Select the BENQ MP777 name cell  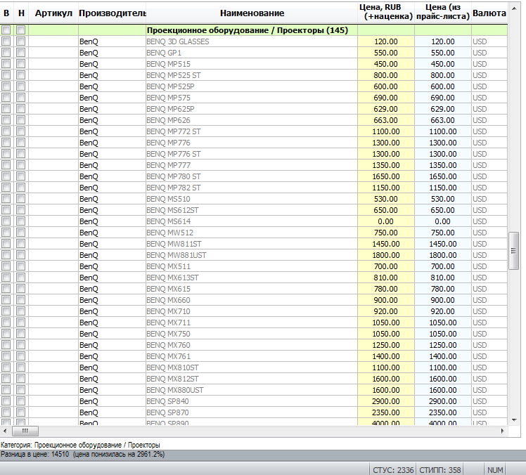pos(252,165)
